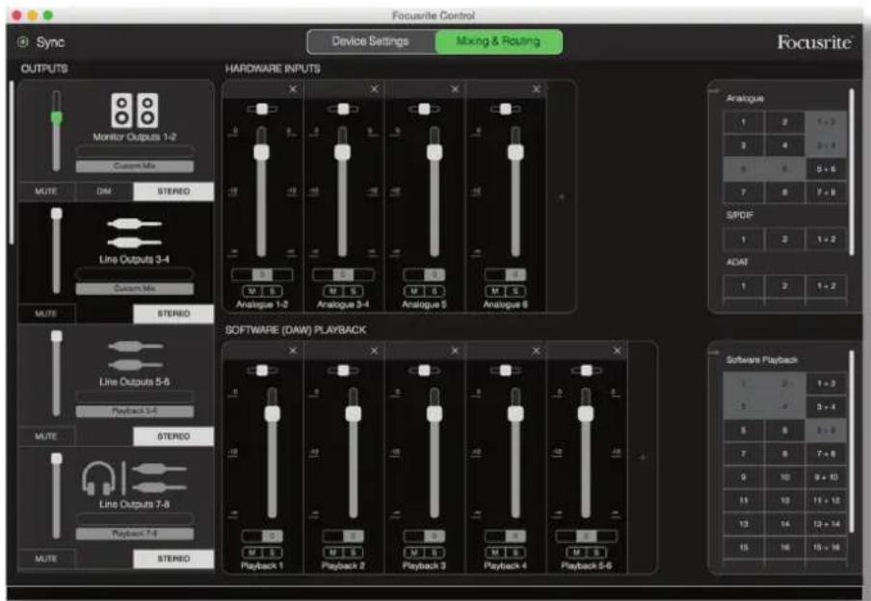The image size is (871, 601).
Task: Switch to the Device Settings tab
Action: tap(371, 41)
